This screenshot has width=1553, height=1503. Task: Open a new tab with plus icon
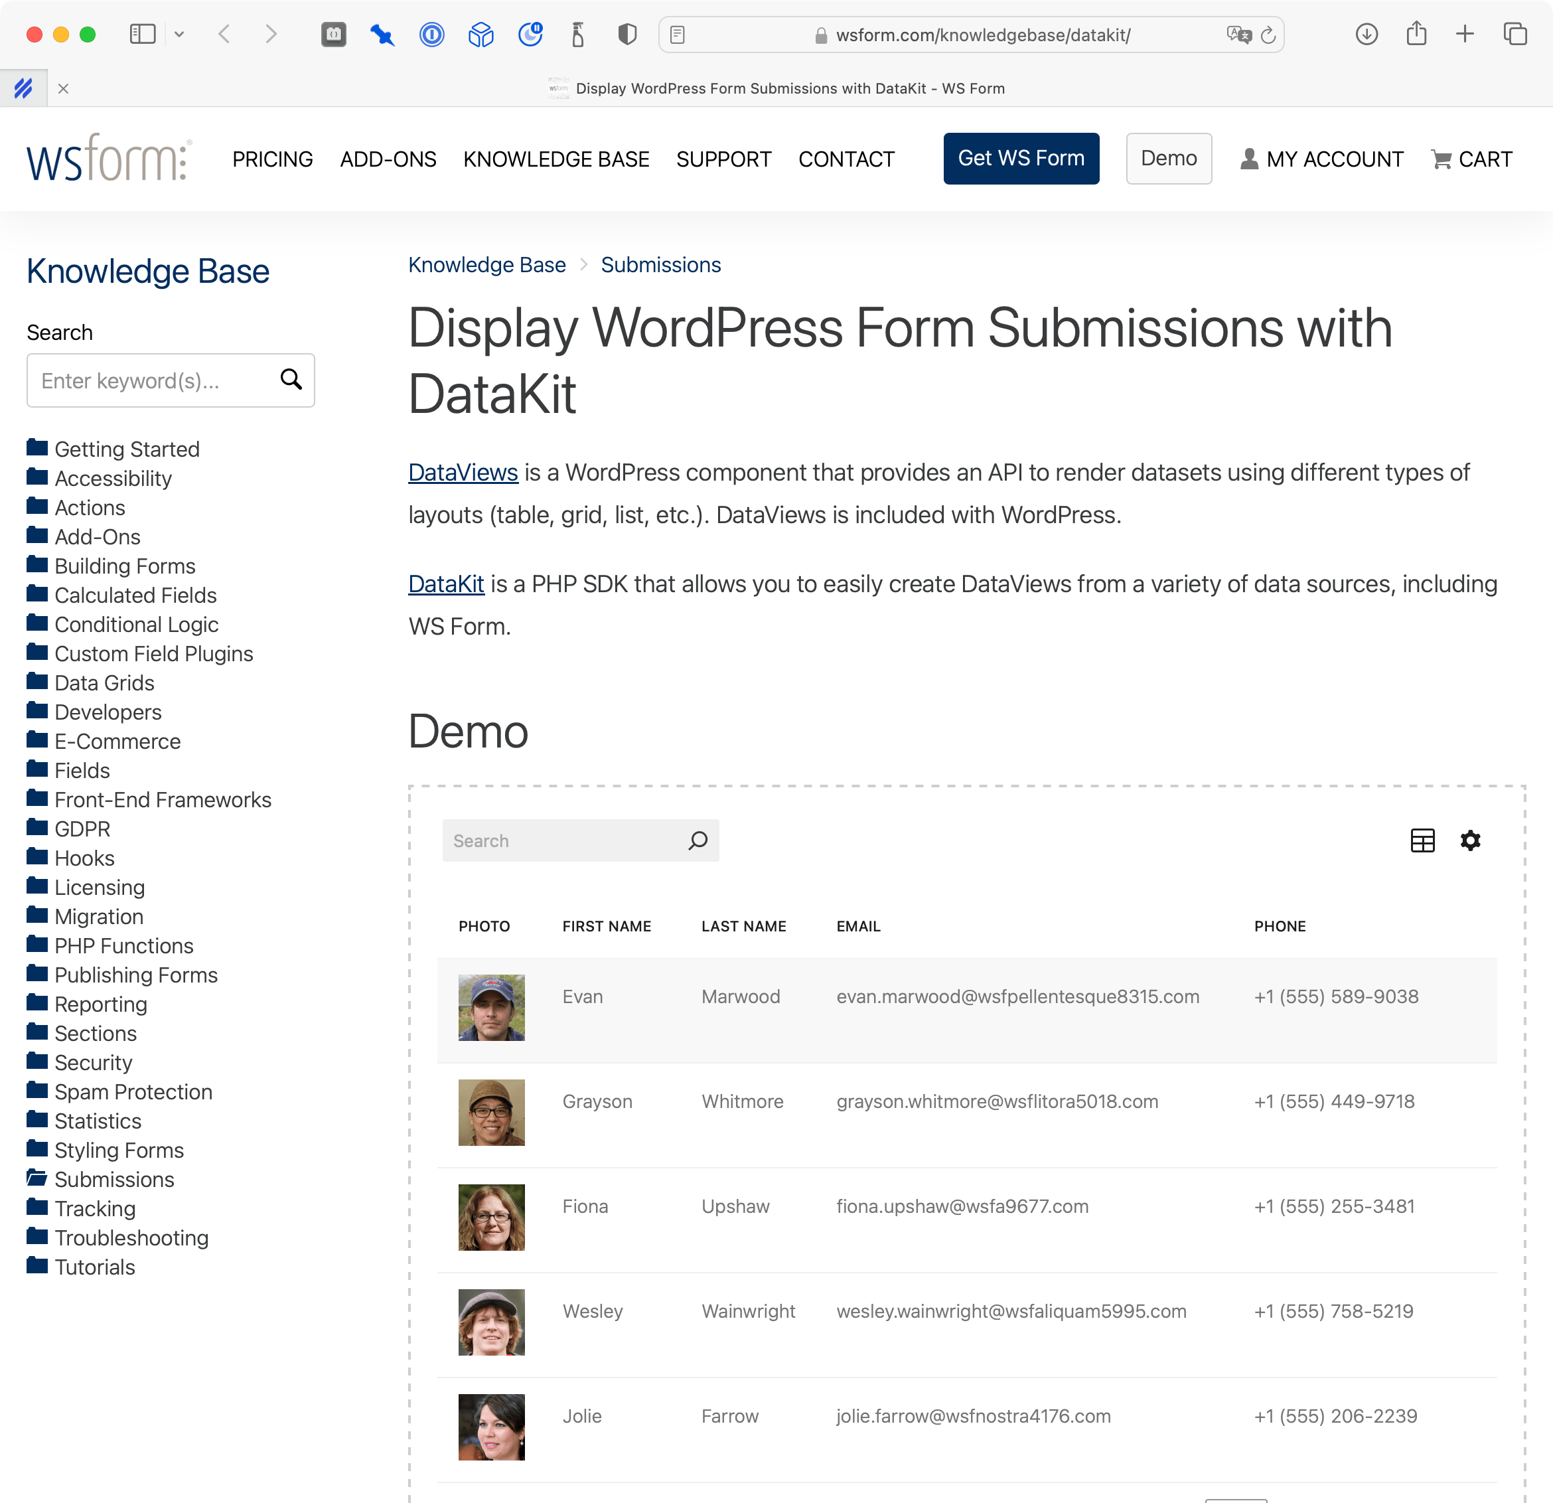pos(1465,34)
